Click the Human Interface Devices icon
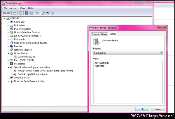 pyautogui.click(x=12, y=32)
